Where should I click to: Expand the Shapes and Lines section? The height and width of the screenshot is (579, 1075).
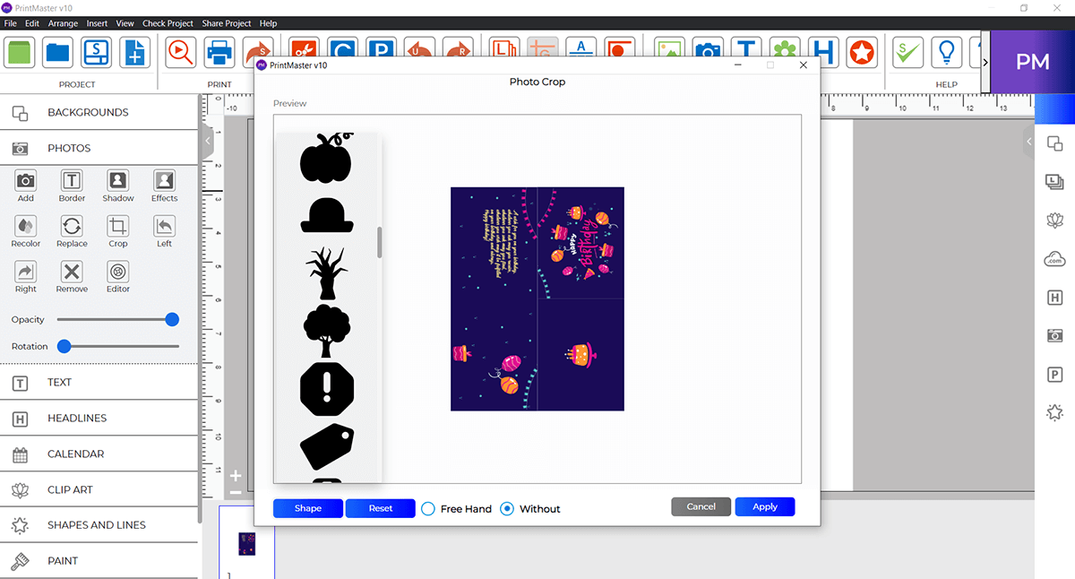[99, 524]
